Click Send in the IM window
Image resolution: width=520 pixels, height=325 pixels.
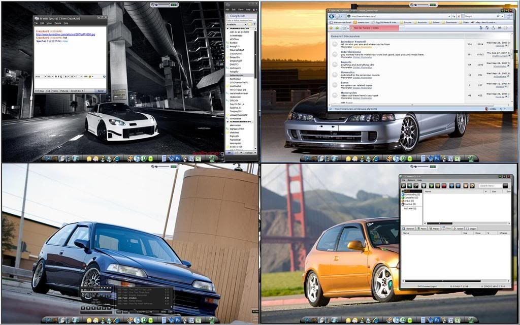coord(101,91)
